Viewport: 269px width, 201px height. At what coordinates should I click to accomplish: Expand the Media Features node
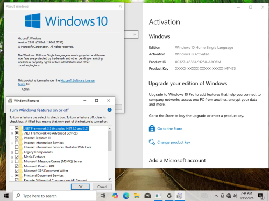12,157
